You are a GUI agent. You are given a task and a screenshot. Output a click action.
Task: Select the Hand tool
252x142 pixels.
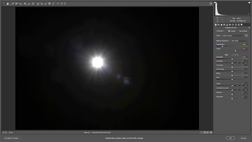8,4
